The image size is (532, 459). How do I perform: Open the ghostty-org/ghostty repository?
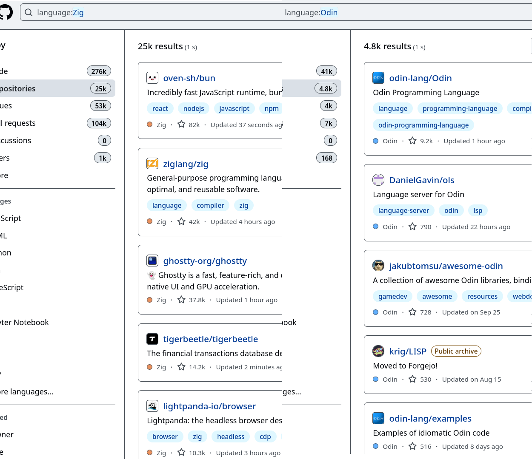205,261
